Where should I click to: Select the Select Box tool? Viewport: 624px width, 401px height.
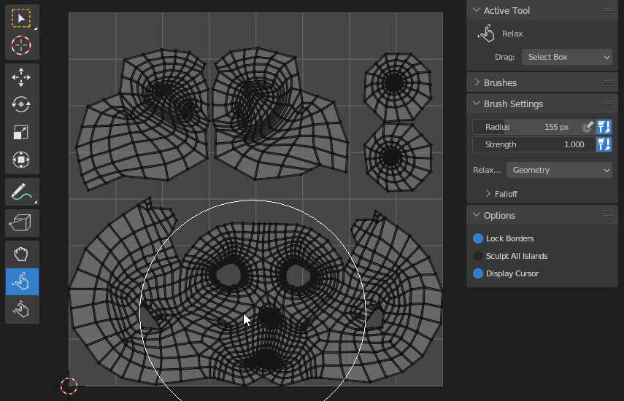pyautogui.click(x=22, y=18)
